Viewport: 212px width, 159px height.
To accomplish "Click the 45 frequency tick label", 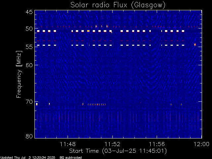I will [29, 12].
